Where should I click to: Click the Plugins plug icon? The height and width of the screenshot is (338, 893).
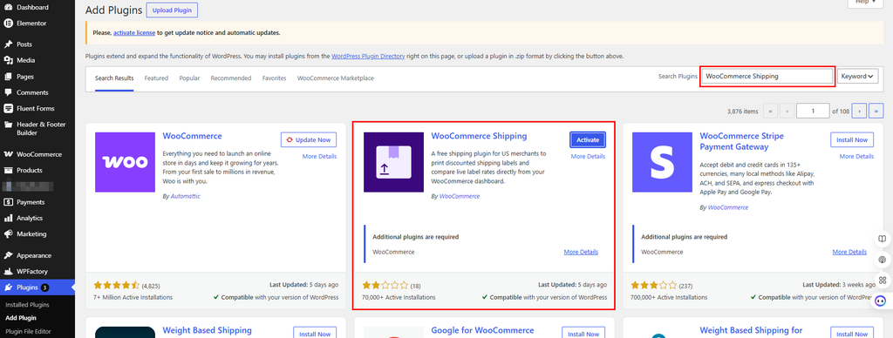9,287
